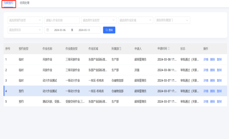This screenshot has width=229, height=139.
Task: Click 受限空间作业,三.. ticket type cell
Action: 75,101
